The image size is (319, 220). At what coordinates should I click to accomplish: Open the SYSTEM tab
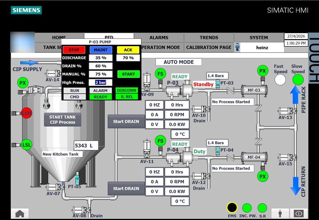(259, 38)
